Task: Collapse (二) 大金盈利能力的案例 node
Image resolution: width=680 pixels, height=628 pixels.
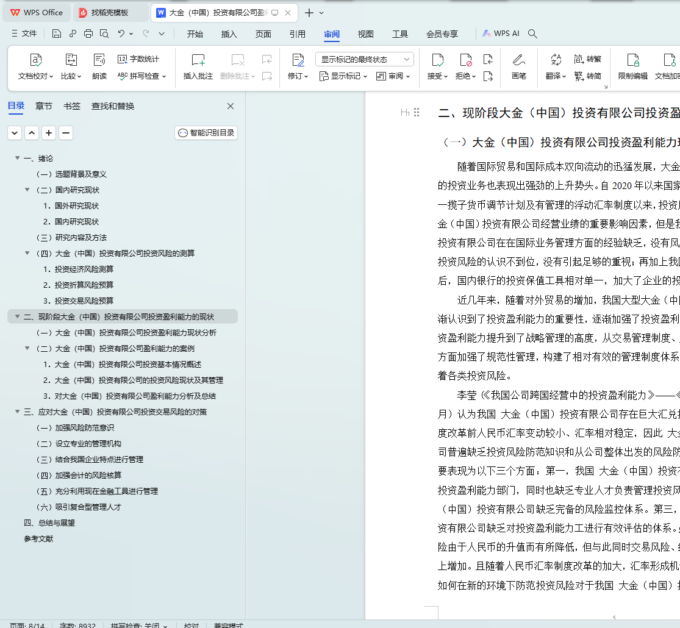Action: 27,348
